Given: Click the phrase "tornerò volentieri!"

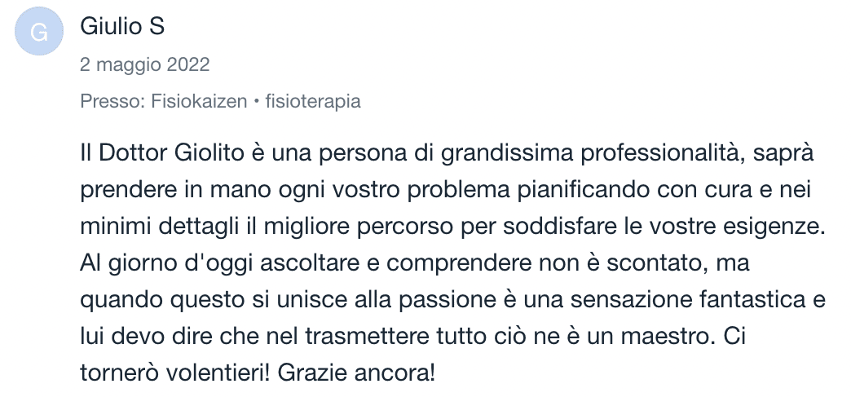Looking at the screenshot, I should (174, 373).
